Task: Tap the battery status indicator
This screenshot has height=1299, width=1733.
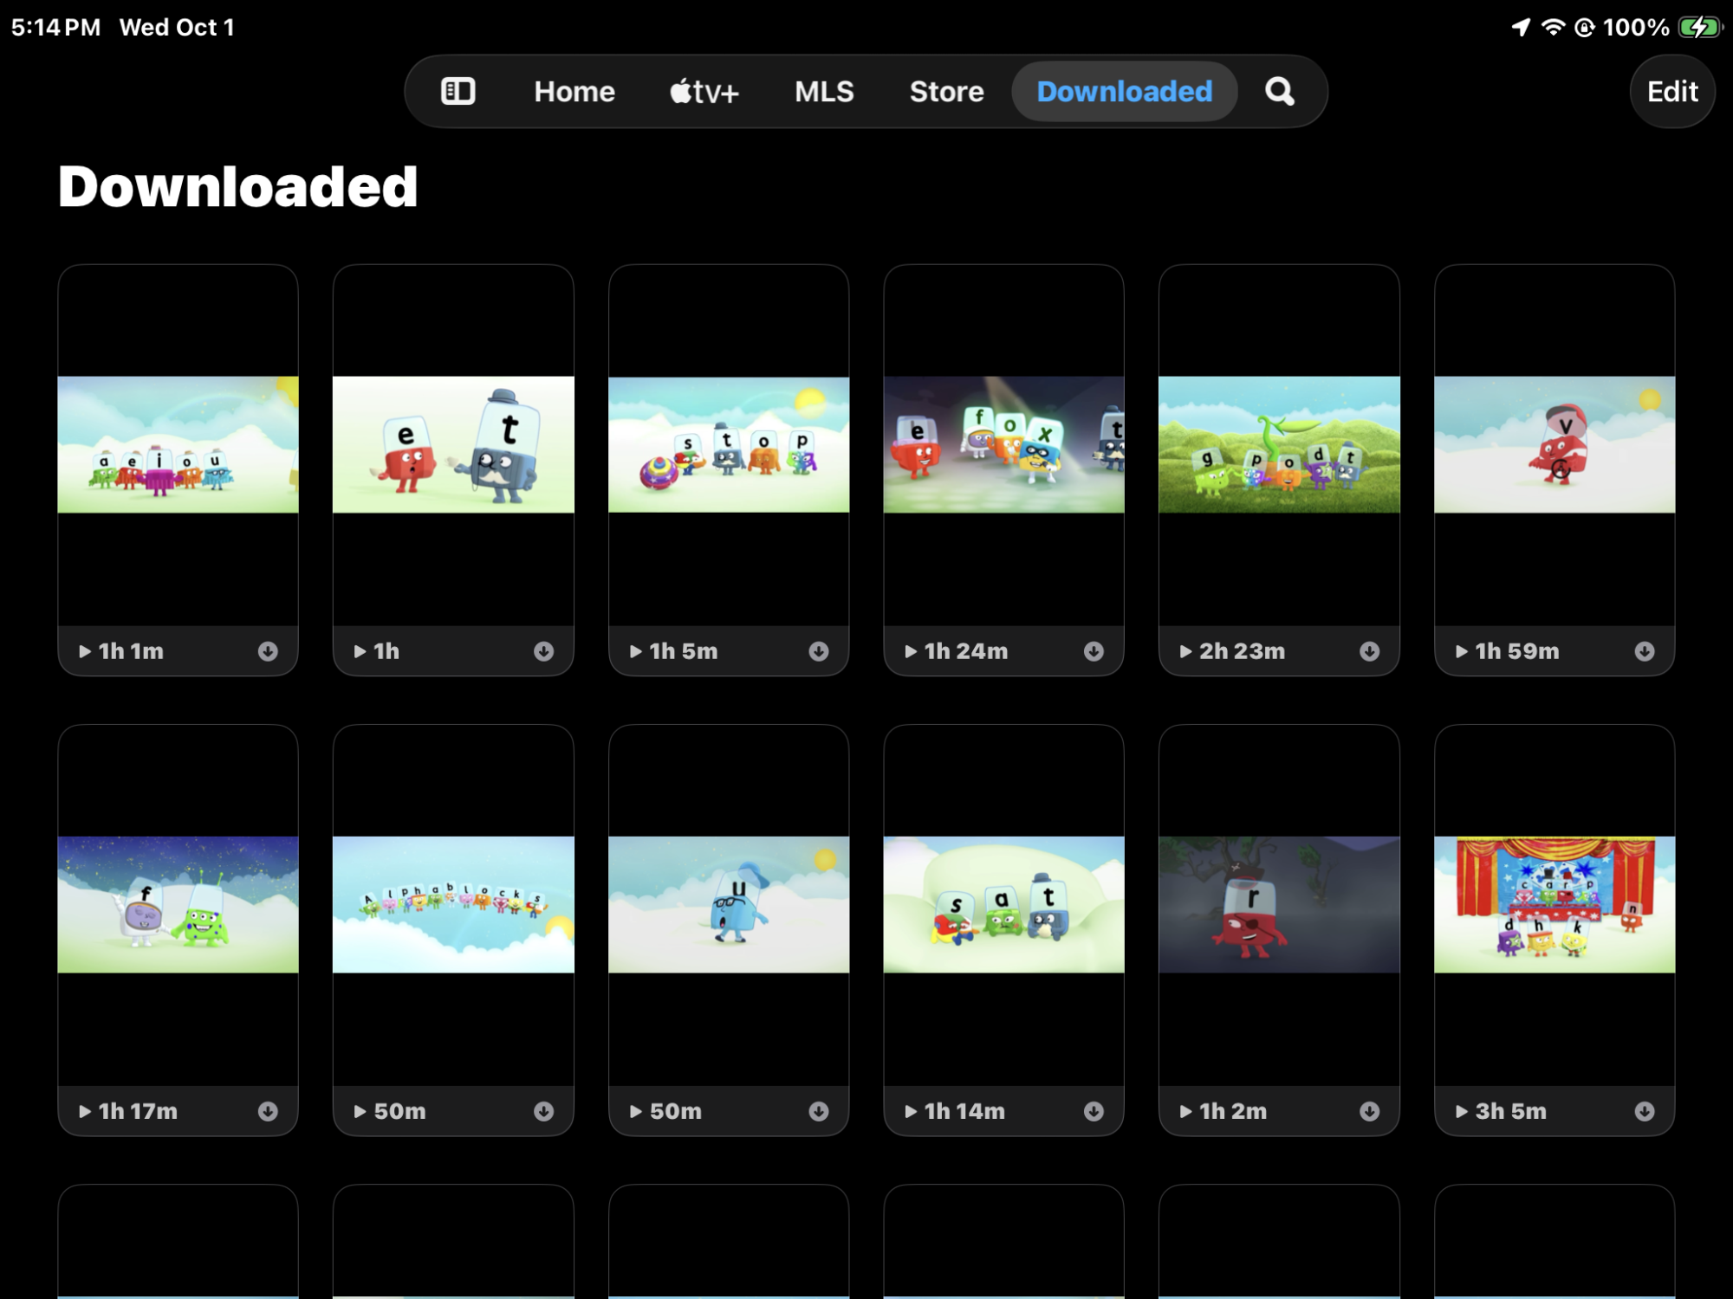Action: [1698, 28]
